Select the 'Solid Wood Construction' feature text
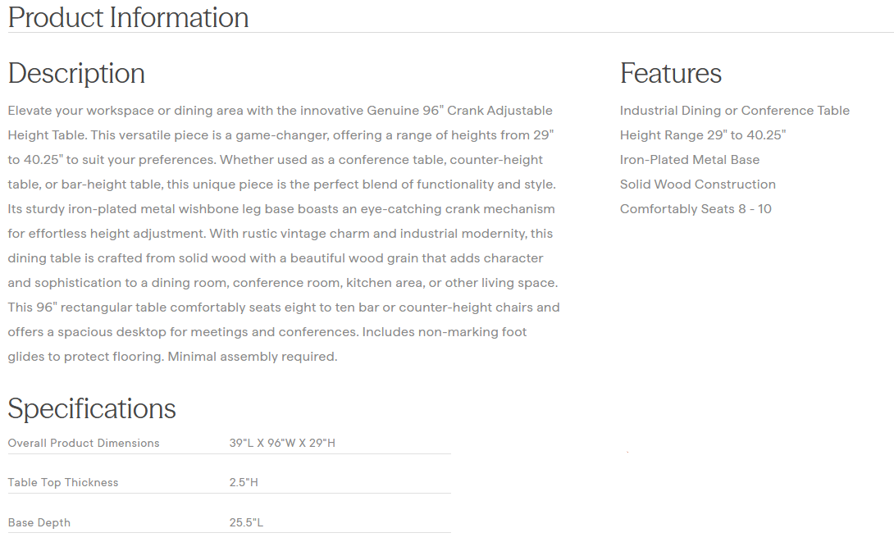This screenshot has width=894, height=542. pos(697,184)
